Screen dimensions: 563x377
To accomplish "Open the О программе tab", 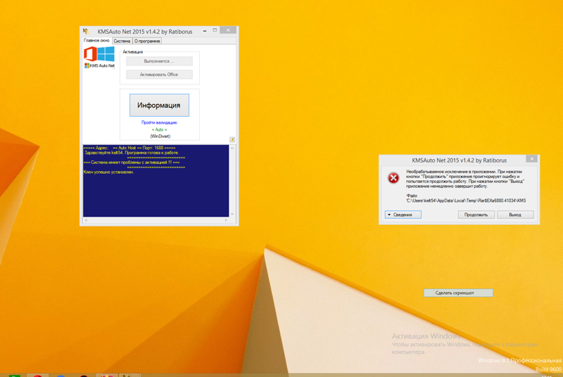I will pos(147,41).
